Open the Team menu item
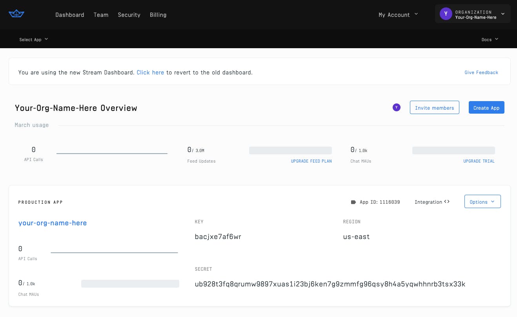 click(x=101, y=15)
